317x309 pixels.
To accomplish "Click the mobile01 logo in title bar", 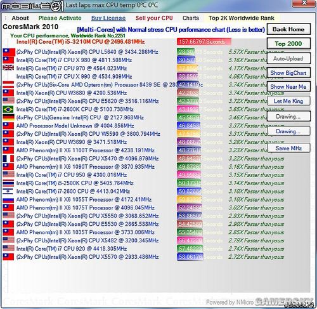I will click(x=32, y=6).
